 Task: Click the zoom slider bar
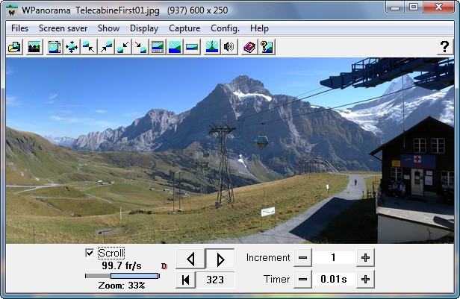coord(122,276)
